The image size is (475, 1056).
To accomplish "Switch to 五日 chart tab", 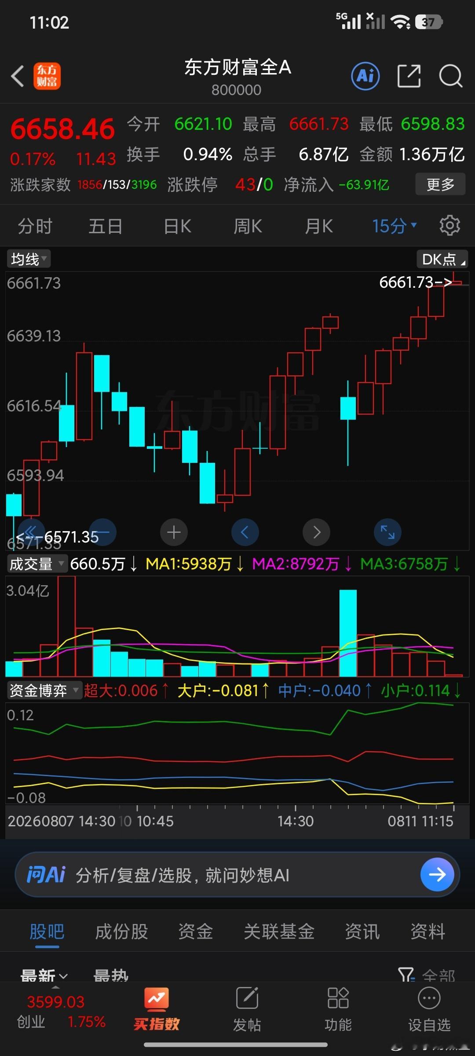I will tap(106, 226).
